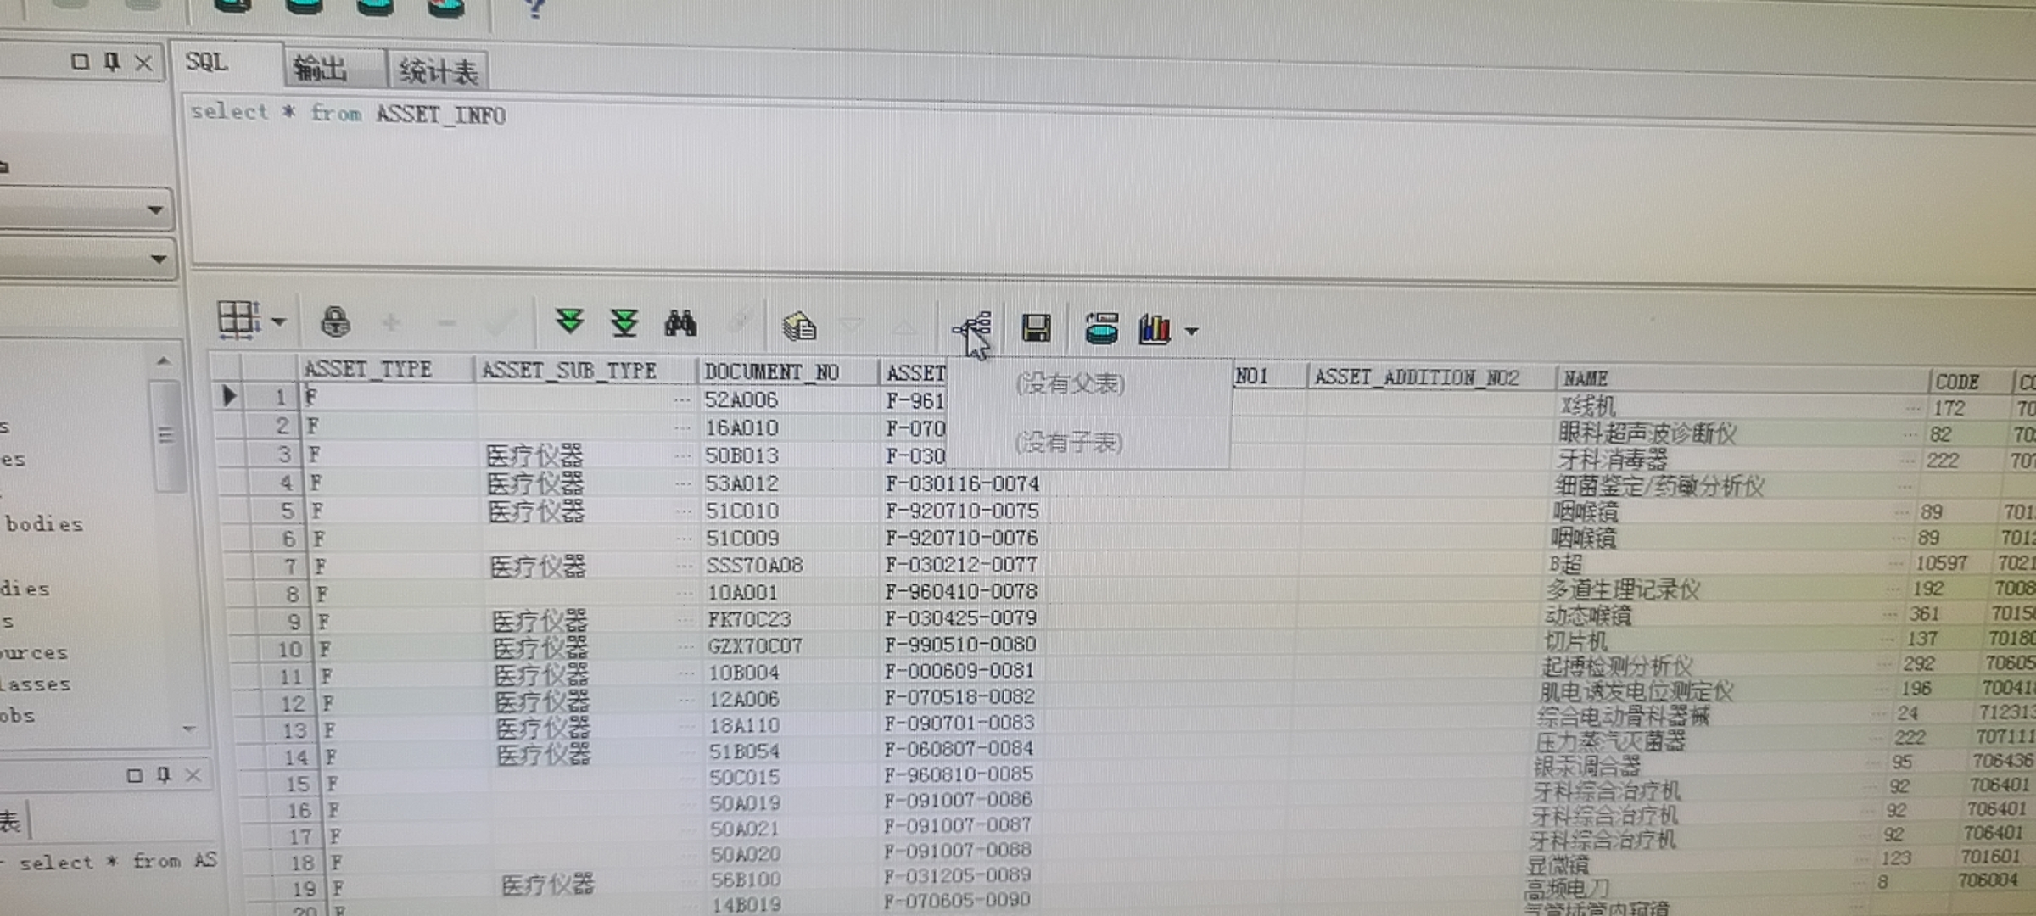
Task: Click the previous record down-triangle icon
Action: coord(851,325)
